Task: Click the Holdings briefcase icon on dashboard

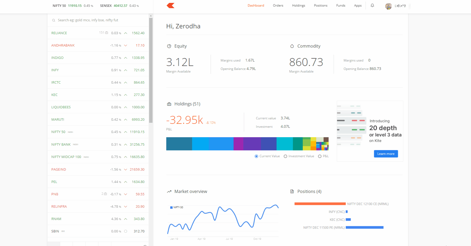Action: click(169, 104)
